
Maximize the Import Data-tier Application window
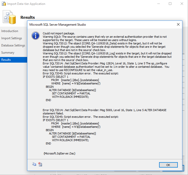click(170, 4)
